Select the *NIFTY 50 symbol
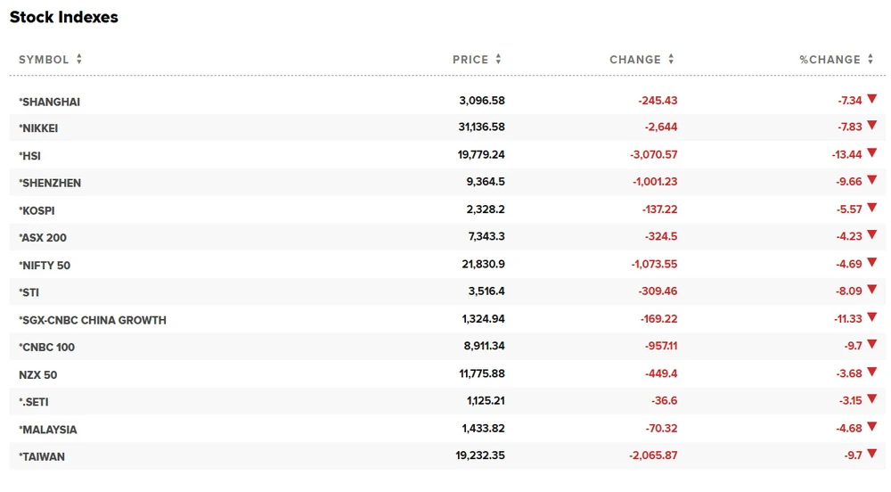The height and width of the screenshot is (492, 891). [45, 265]
